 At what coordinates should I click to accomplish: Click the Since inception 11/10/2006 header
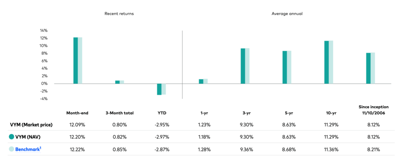(370, 110)
